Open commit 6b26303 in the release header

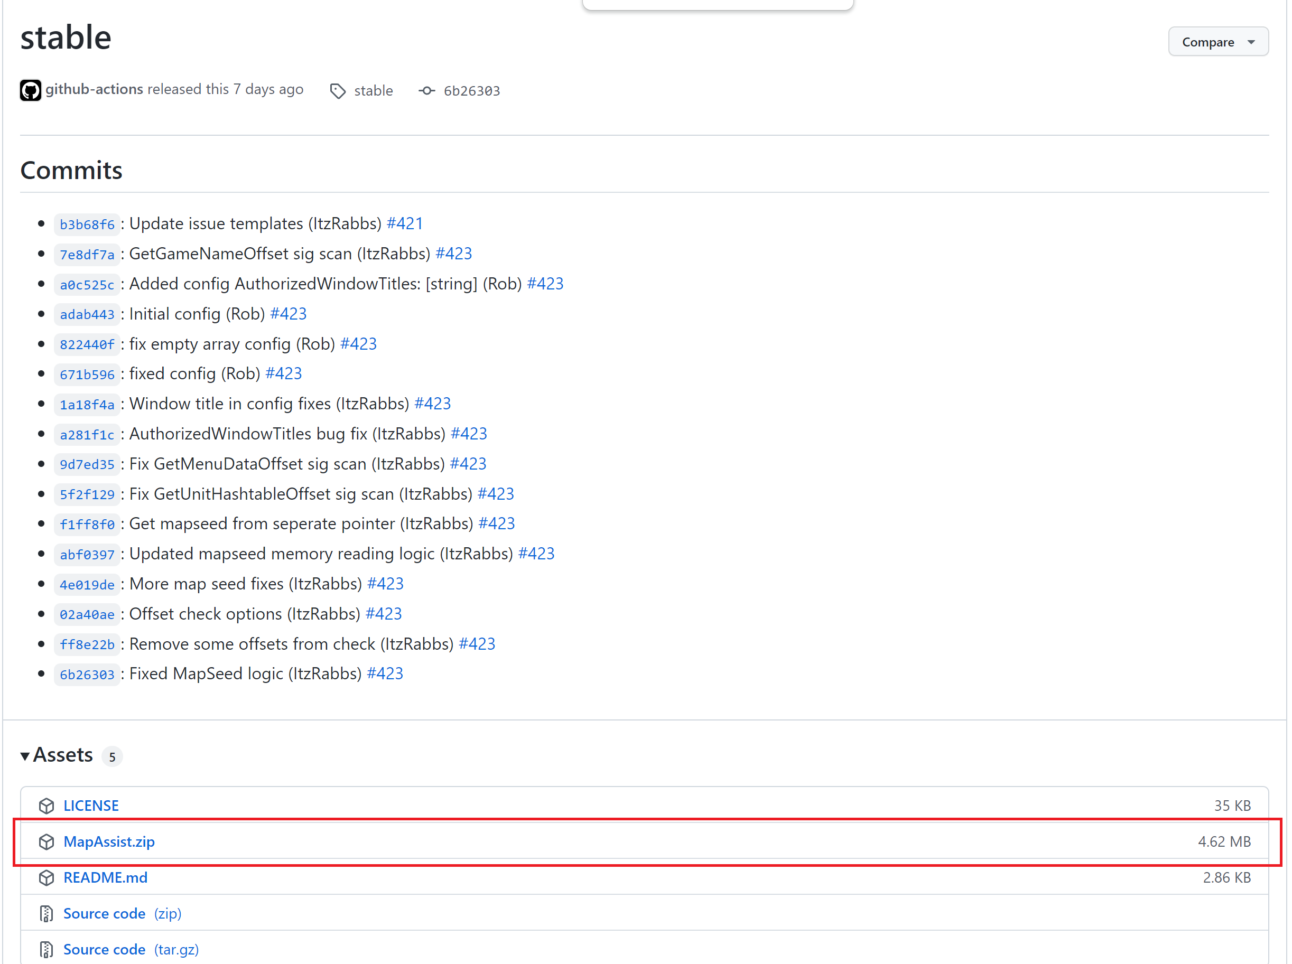[472, 91]
